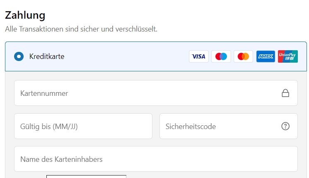Click the AMEX card logo
The image size is (309, 178).
(x=266, y=56)
